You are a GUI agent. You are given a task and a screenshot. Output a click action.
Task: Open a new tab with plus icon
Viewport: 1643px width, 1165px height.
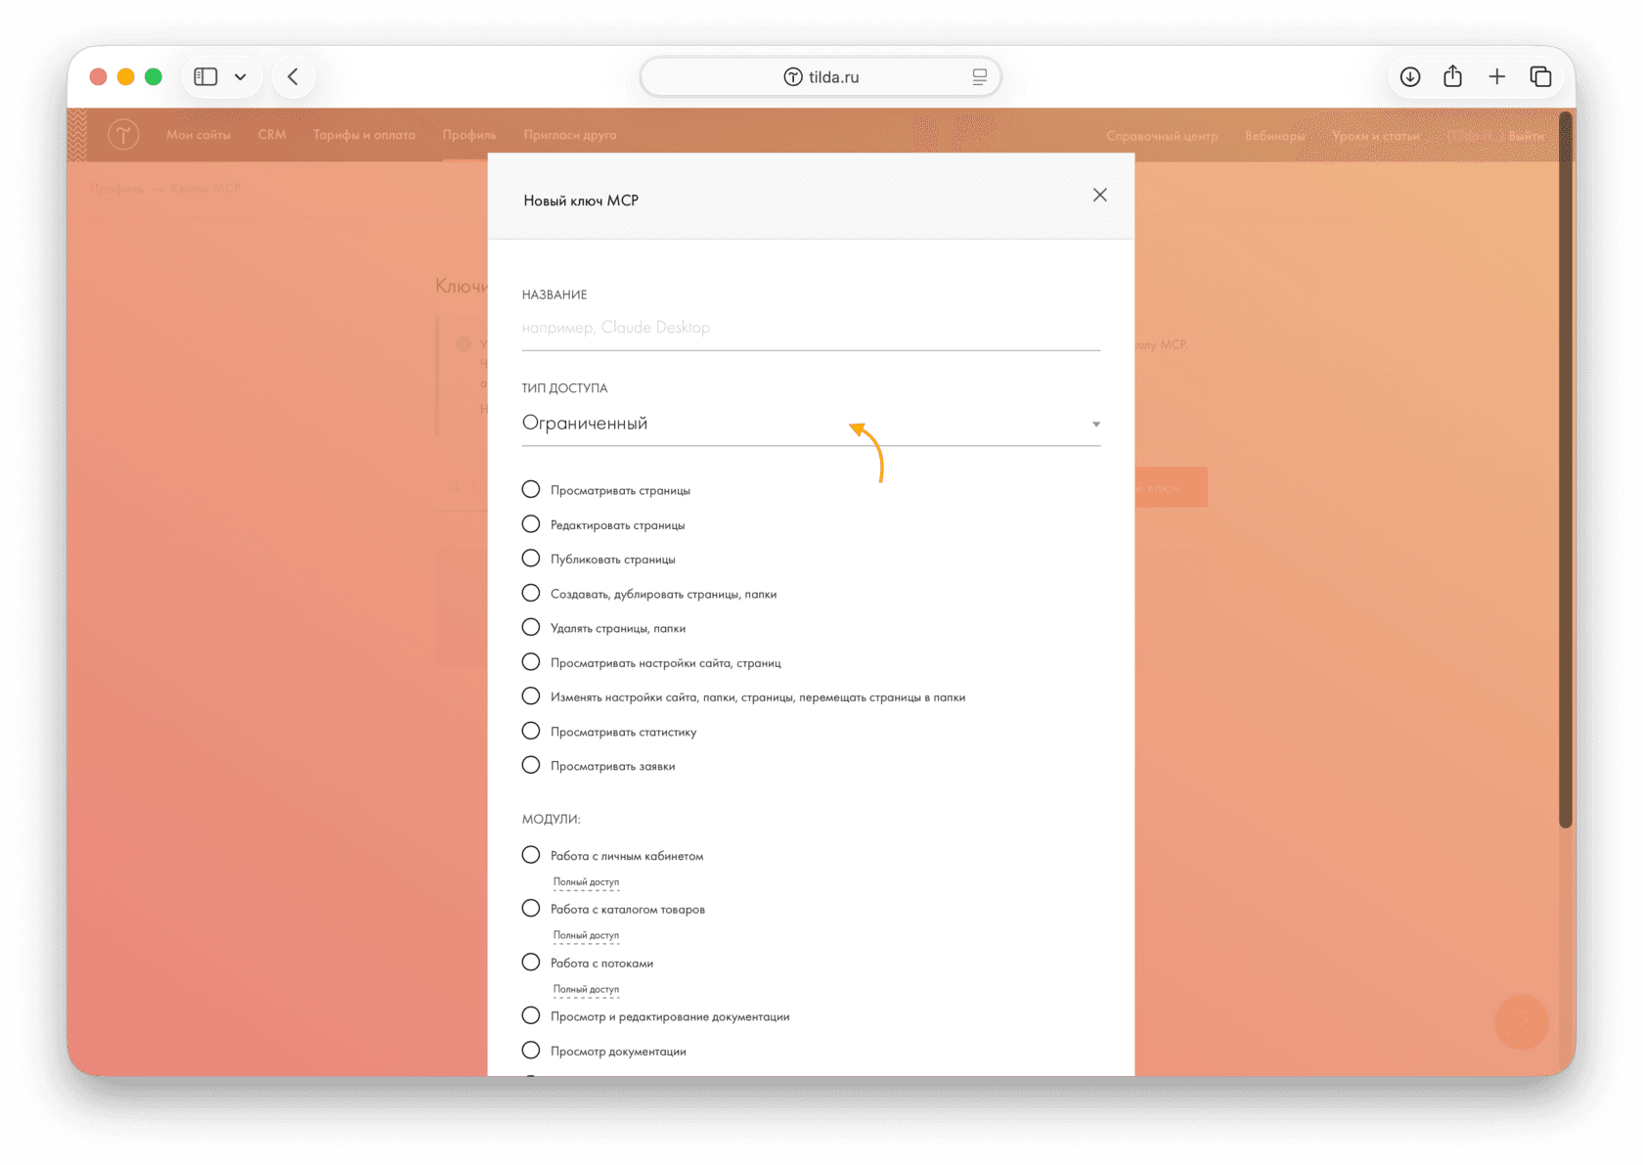(1496, 76)
